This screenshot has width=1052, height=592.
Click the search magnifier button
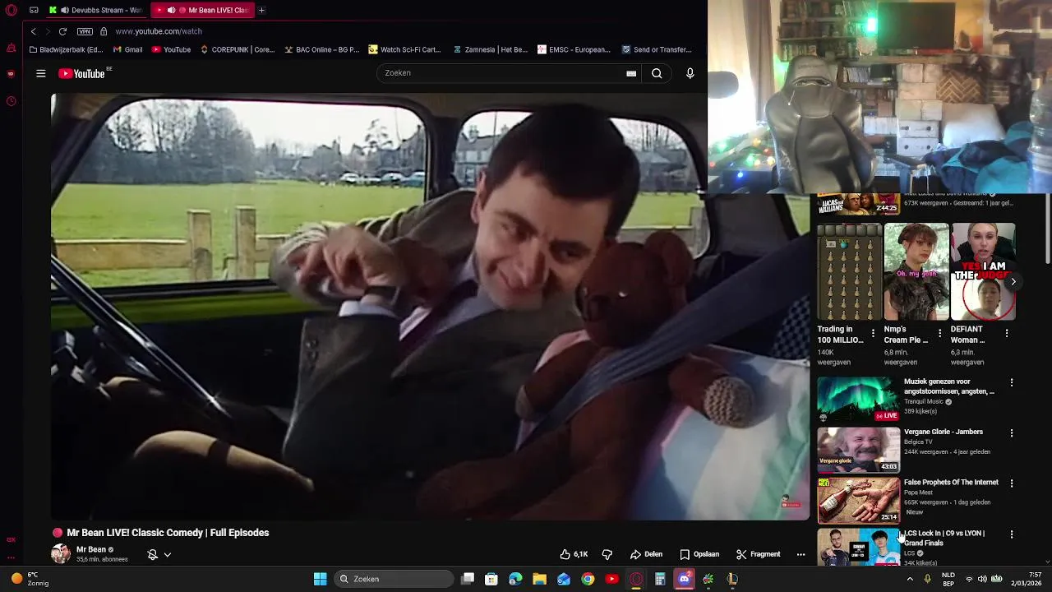(657, 73)
